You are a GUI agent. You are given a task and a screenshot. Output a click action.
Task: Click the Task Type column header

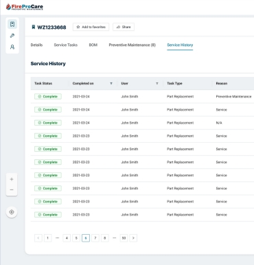coord(174,83)
